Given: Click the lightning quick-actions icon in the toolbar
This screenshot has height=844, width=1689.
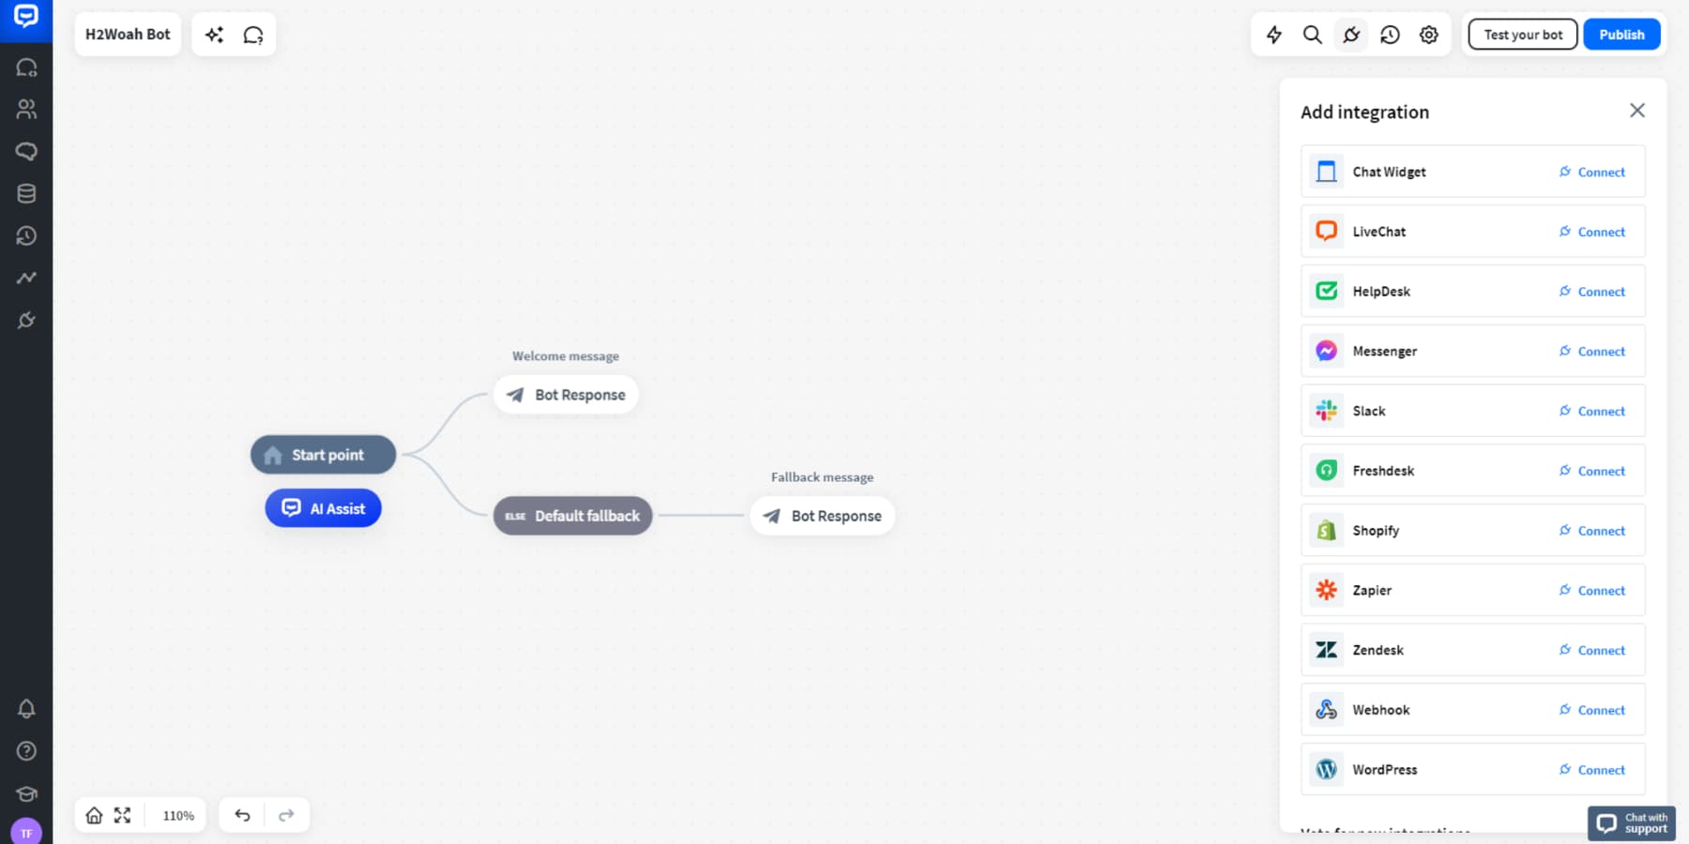Looking at the screenshot, I should (x=1275, y=34).
